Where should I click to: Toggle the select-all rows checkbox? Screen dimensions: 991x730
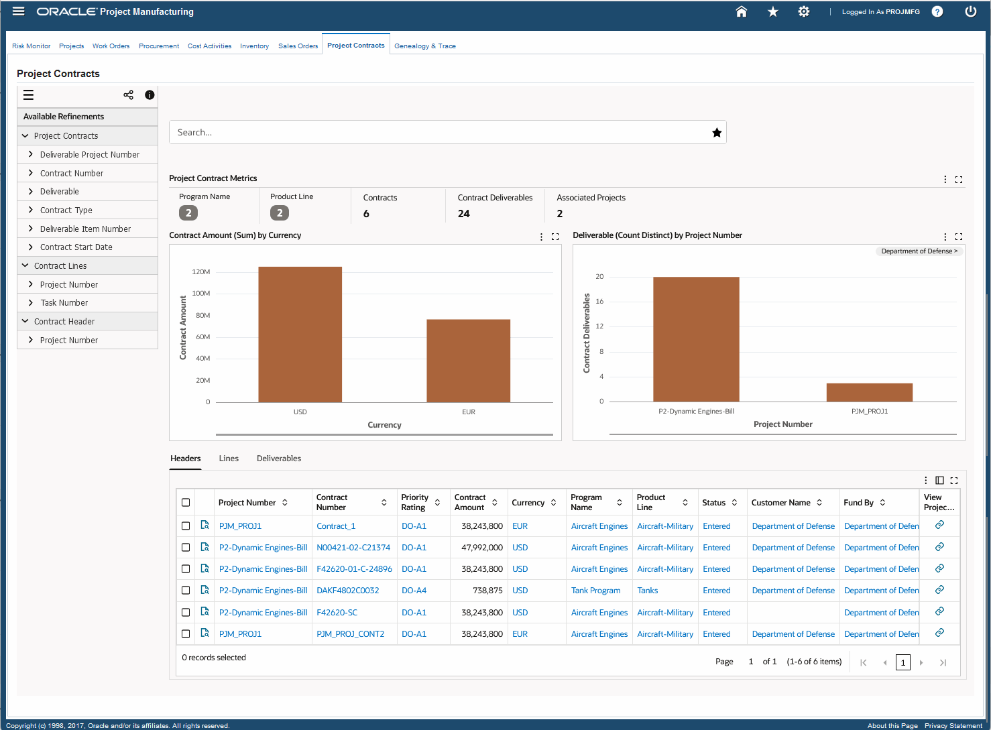pyautogui.click(x=186, y=503)
